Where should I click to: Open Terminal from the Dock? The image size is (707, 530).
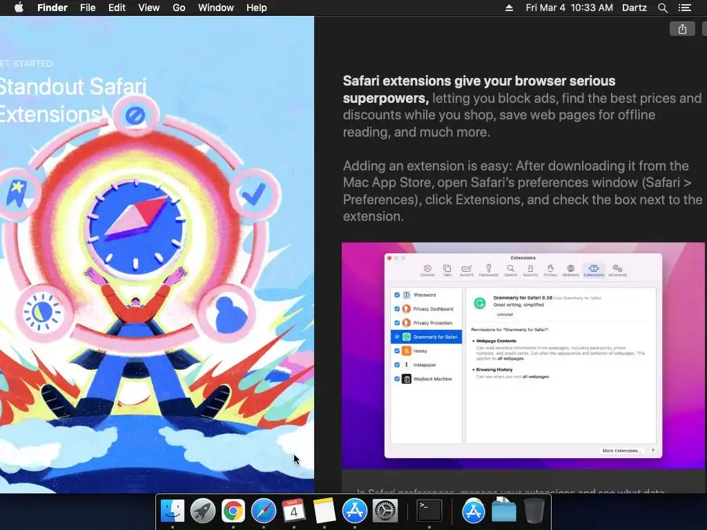pos(429,511)
